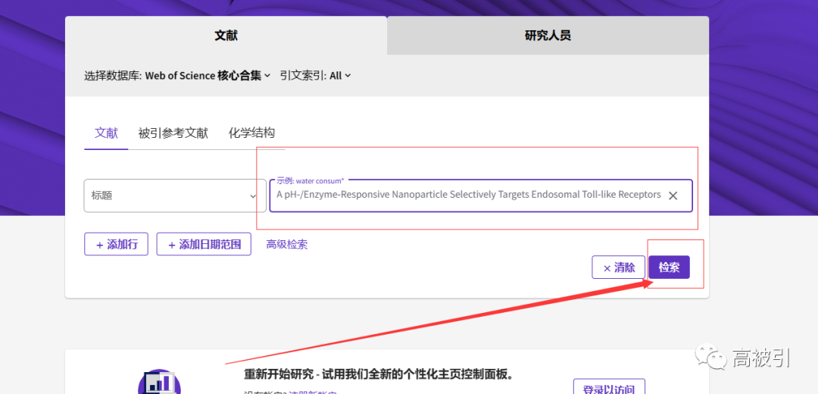Click the dashboard chart icon in the promo card
Image resolution: width=818 pixels, height=394 pixels.
pos(159,383)
